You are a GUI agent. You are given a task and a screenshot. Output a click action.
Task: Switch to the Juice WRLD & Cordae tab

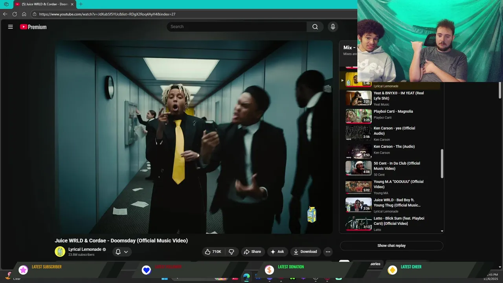coord(44,4)
